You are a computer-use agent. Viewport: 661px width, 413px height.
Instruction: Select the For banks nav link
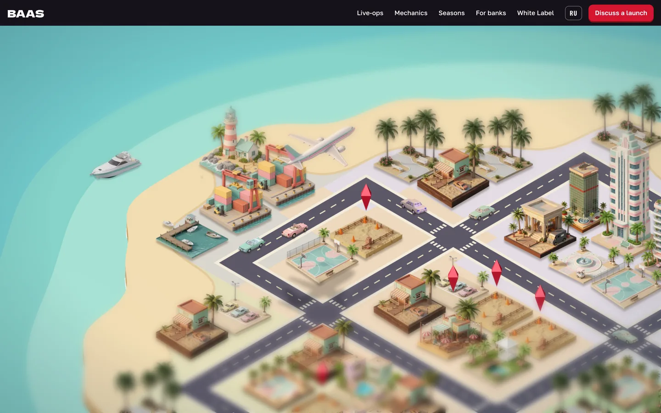coord(491,13)
